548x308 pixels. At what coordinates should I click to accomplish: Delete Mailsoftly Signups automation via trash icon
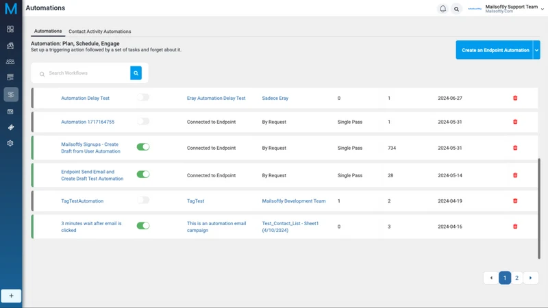(515, 148)
